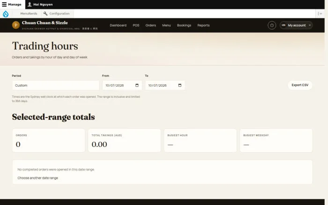Click the HN avatar initials badge
The height and width of the screenshot is (205, 328).
tap(283, 25)
